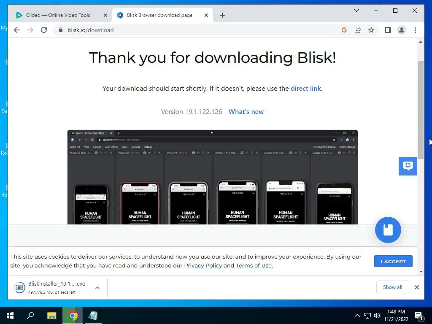The width and height of the screenshot is (432, 324).
Task: Click the scrollbar down arrow
Action: [x=421, y=272]
